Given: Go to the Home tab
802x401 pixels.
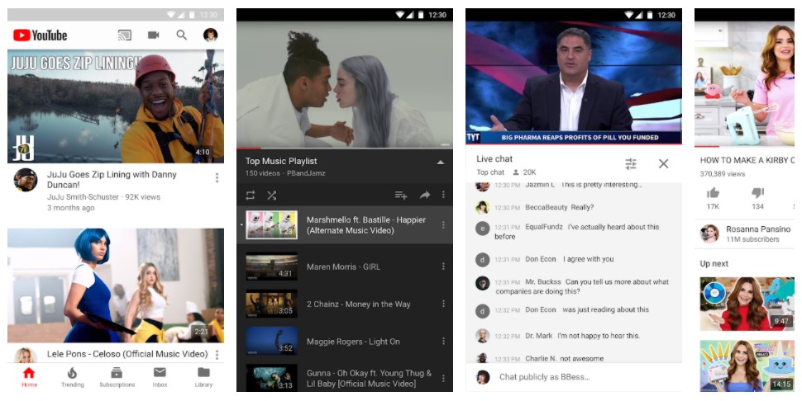Looking at the screenshot, I should [x=29, y=378].
